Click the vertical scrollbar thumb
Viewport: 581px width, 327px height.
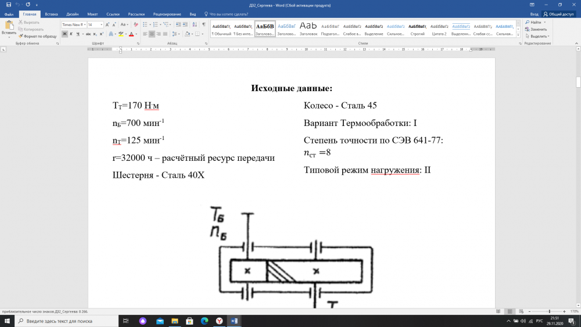pyautogui.click(x=578, y=82)
